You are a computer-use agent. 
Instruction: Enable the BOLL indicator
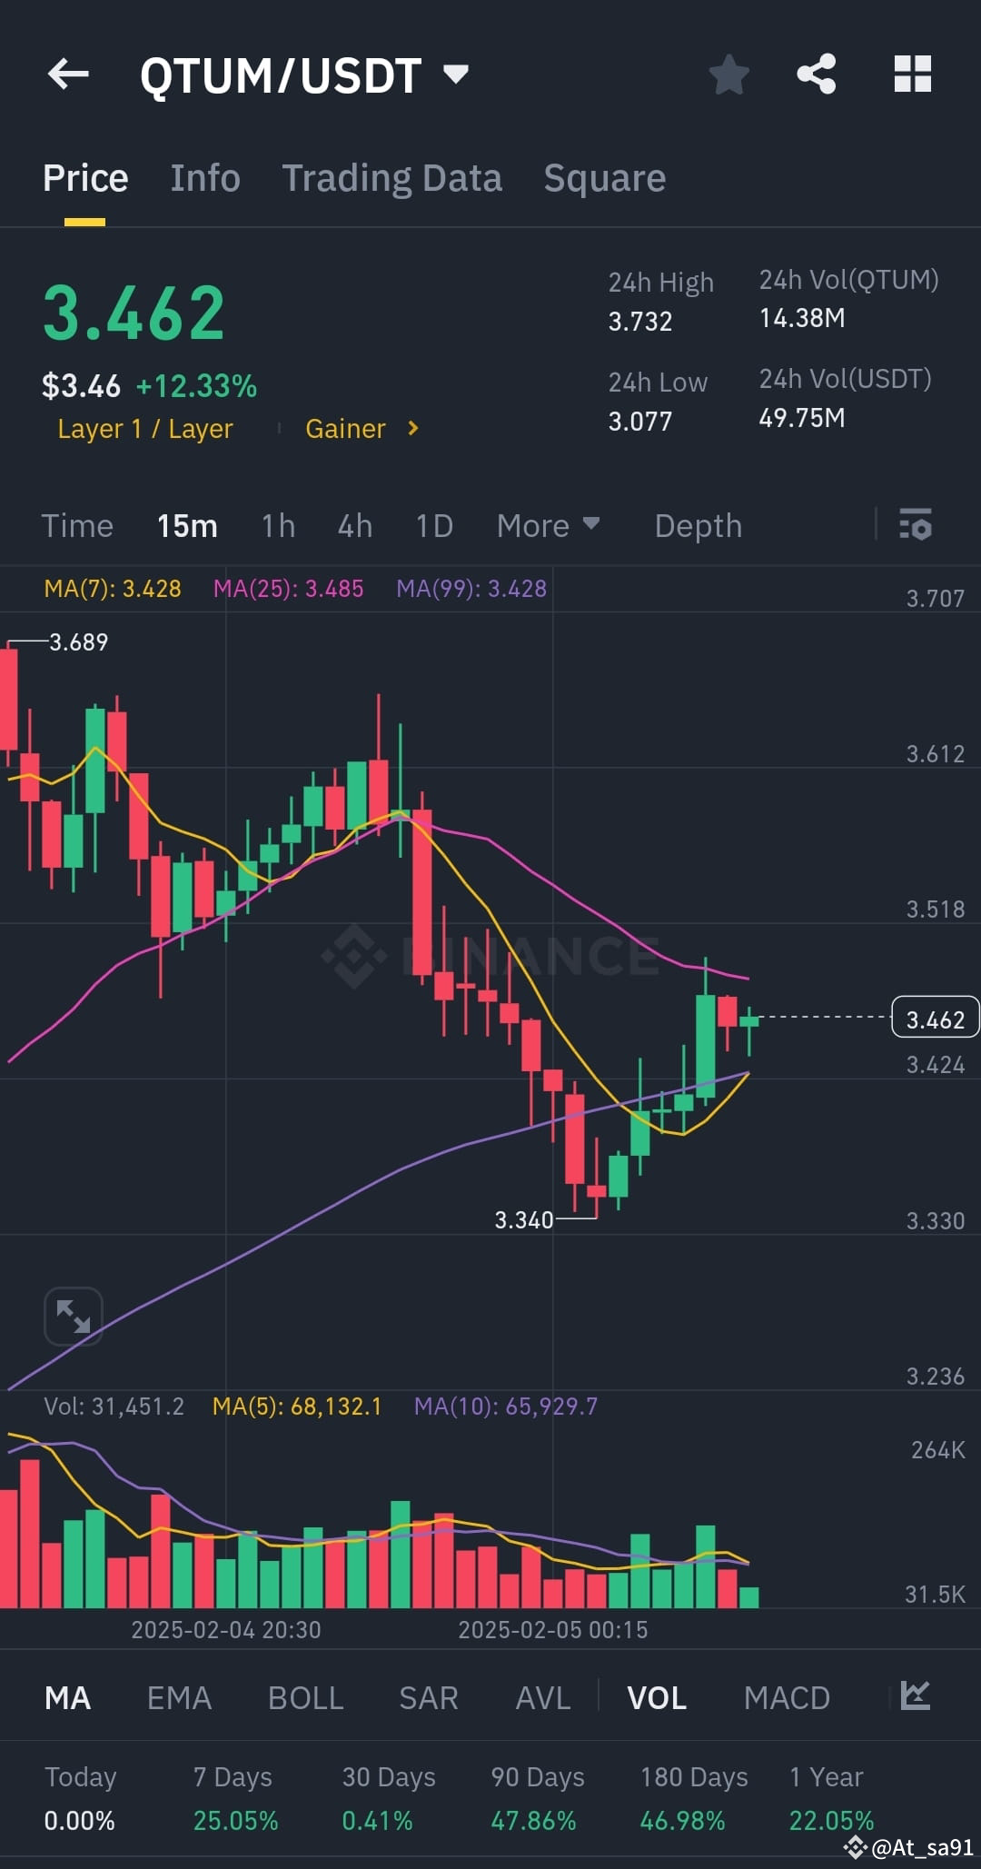tap(305, 1697)
